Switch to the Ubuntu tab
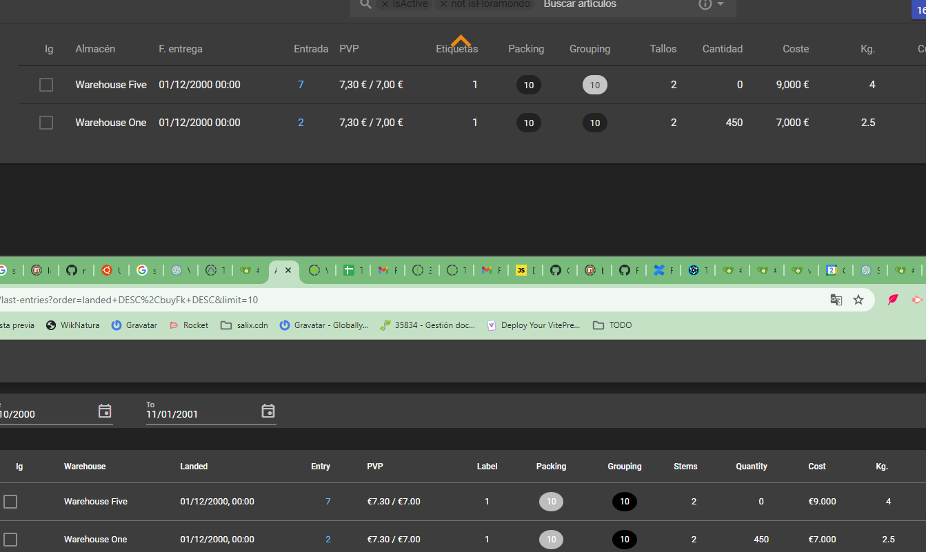 [x=110, y=271]
